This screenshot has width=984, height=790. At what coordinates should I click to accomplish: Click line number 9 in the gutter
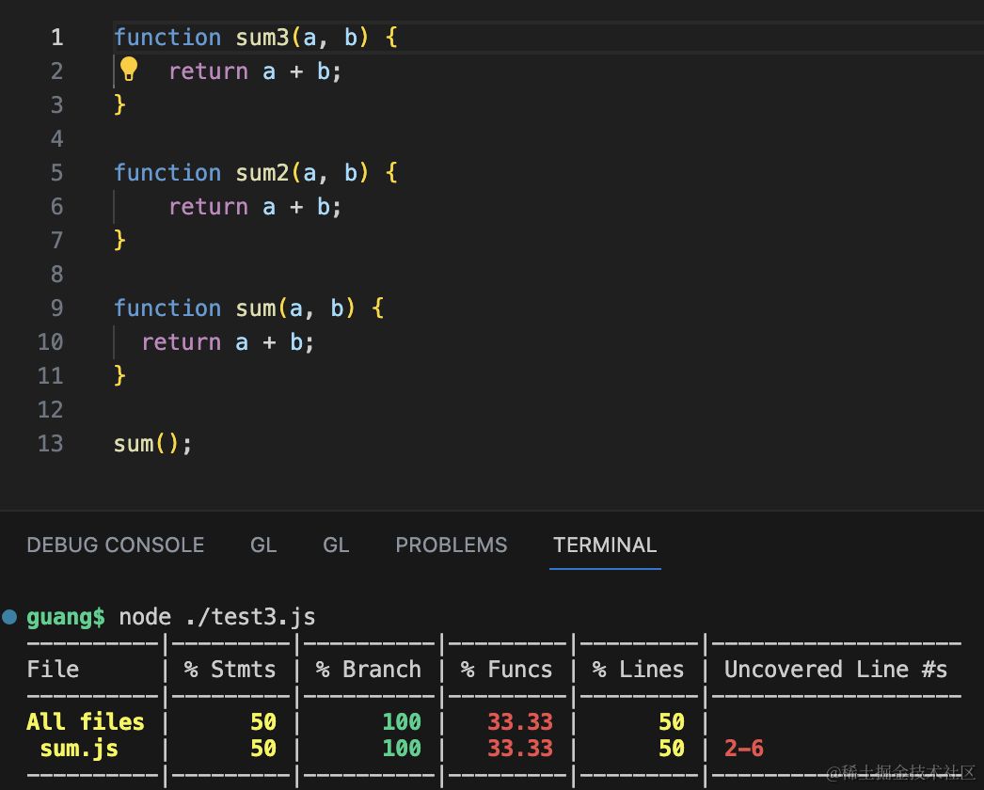pos(57,308)
